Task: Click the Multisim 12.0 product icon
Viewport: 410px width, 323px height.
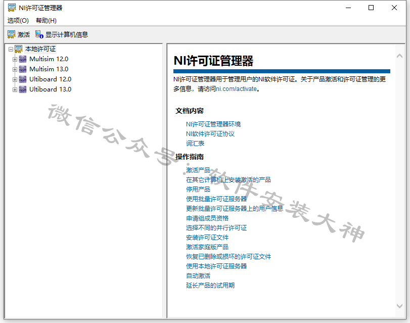Action: (23, 59)
